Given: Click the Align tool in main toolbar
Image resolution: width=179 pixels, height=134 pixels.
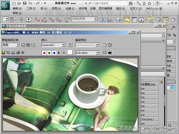Looking at the screenshot, I should (110, 20).
